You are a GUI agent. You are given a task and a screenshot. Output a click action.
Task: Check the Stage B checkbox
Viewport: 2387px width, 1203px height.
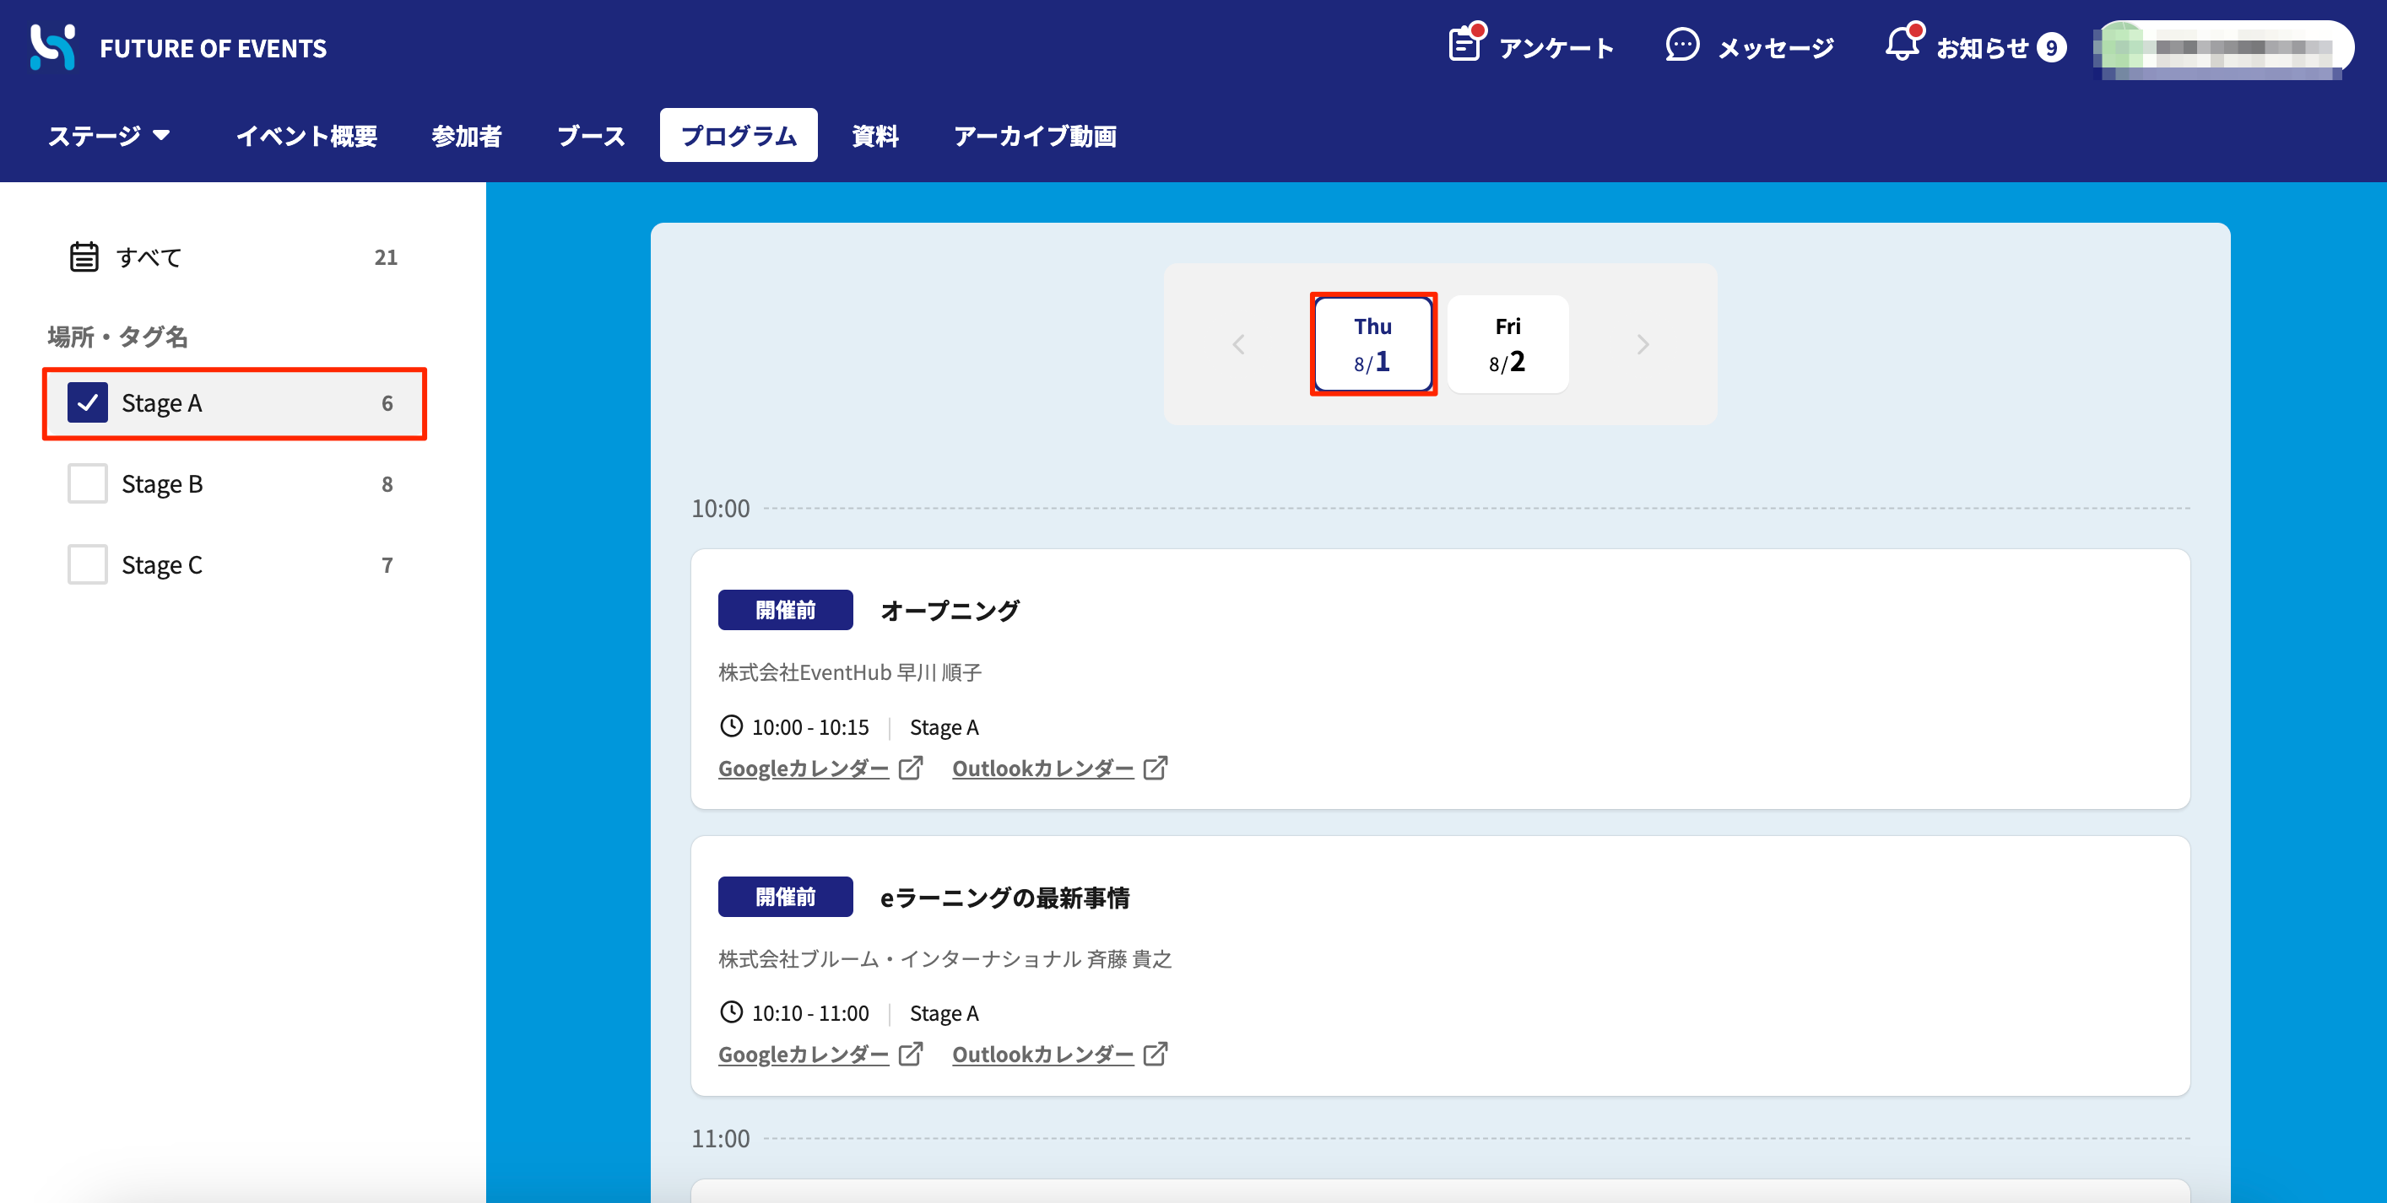coord(88,483)
